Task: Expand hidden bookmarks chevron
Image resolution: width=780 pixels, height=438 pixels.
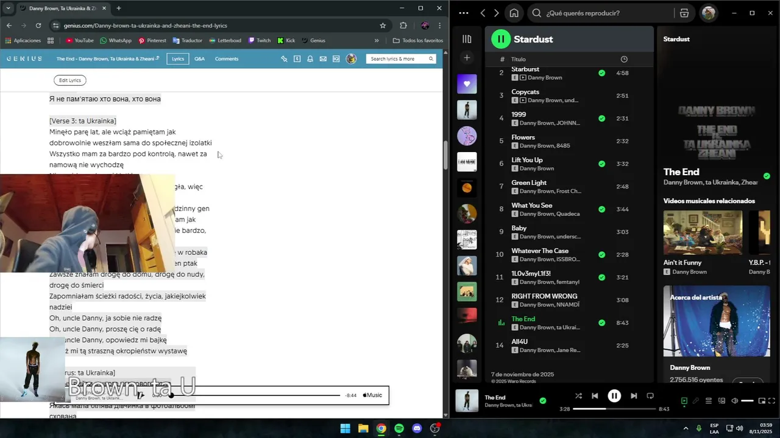Action: coord(377,41)
